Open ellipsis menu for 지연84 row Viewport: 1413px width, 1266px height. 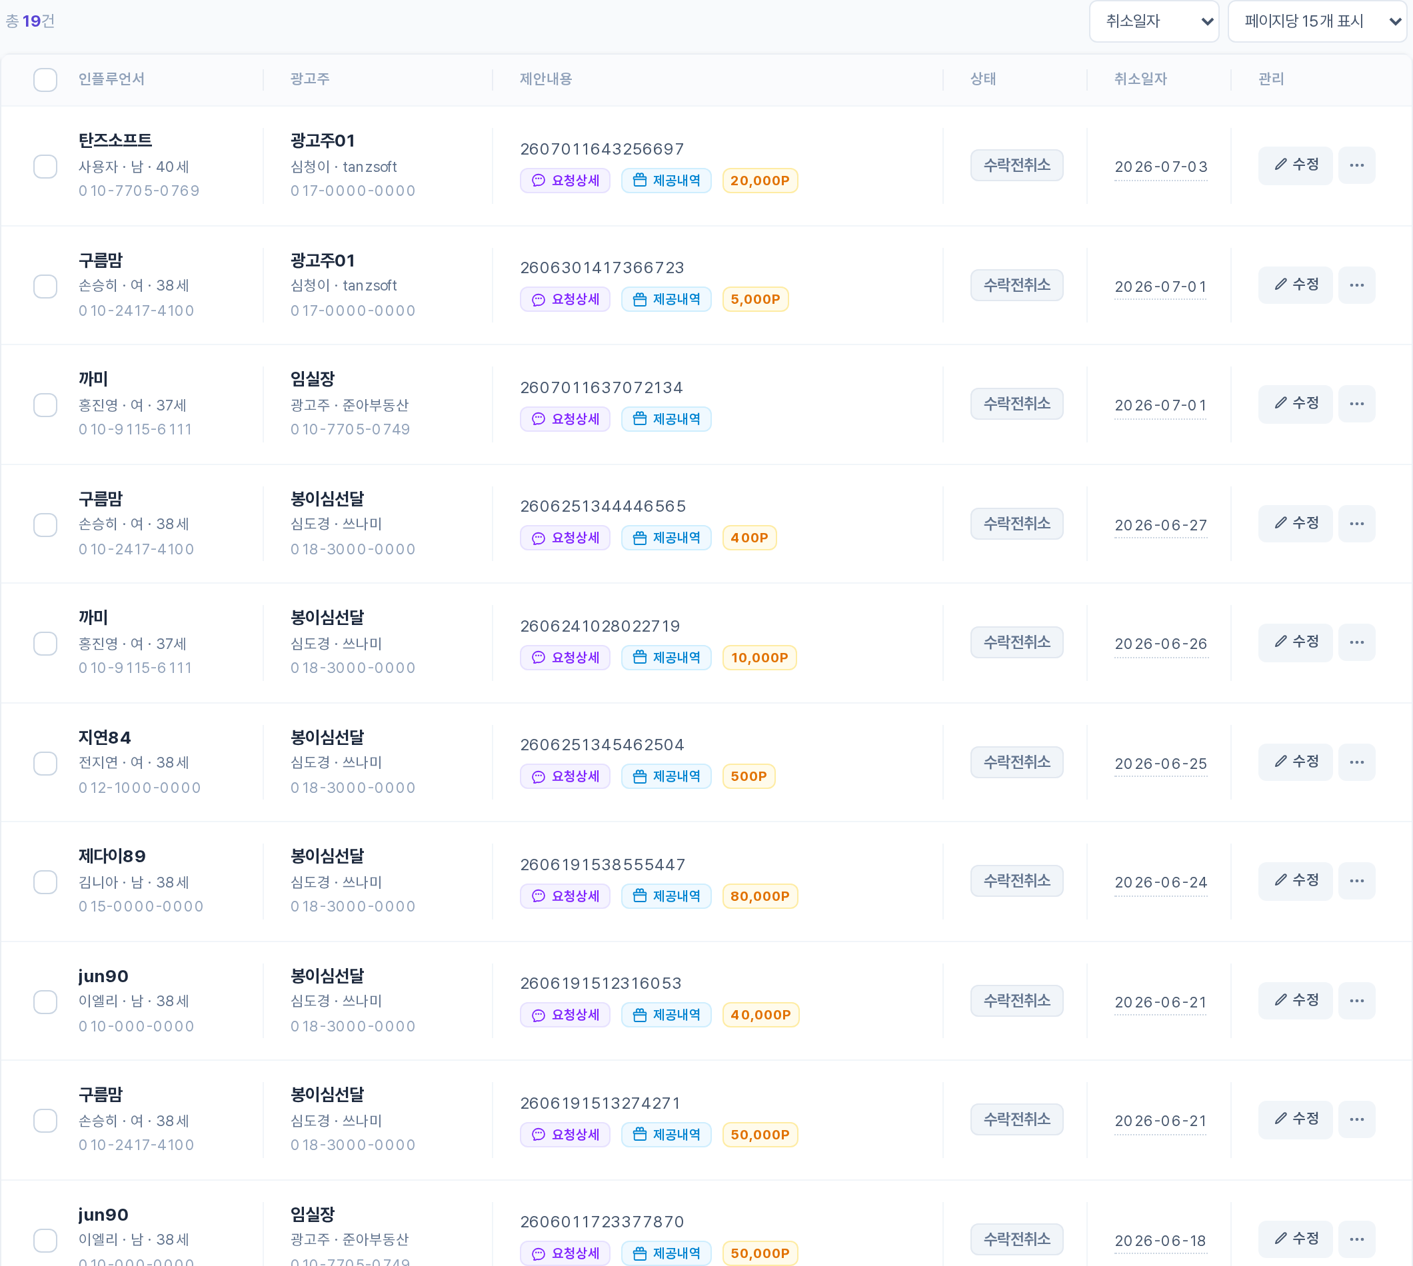[x=1356, y=762]
